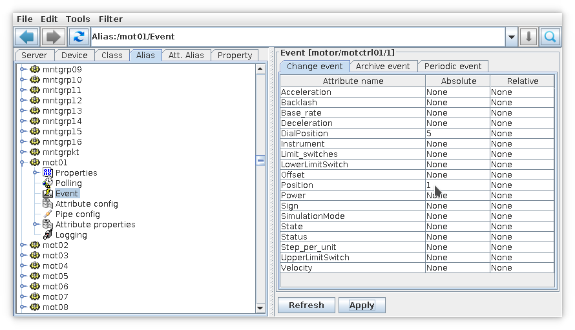Click the blue refresh tree icon

78,37
